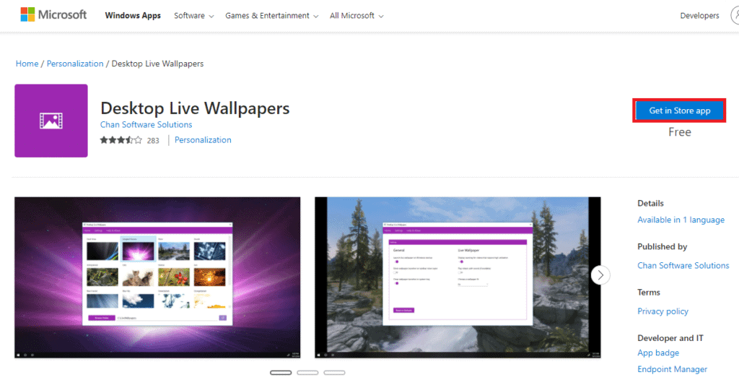The height and width of the screenshot is (380, 739).
Task: Expand the Games & Entertainment menu
Action: [272, 16]
